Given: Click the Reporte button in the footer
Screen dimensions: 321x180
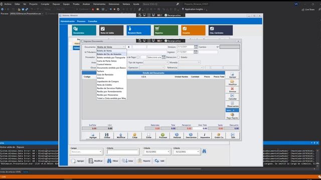Looking at the screenshot, I should (x=144, y=161).
